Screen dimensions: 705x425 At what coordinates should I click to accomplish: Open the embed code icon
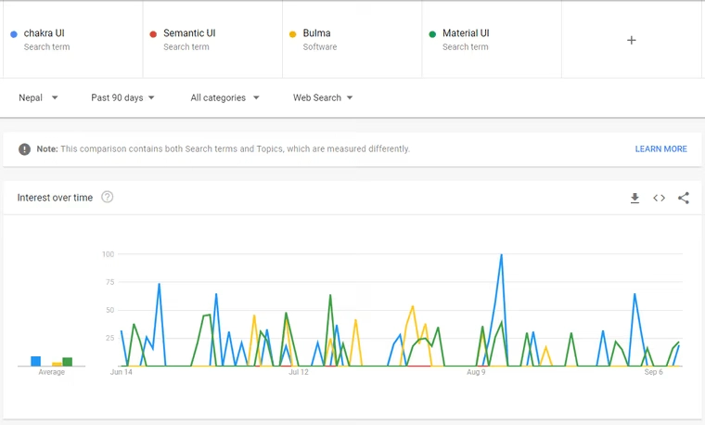click(x=659, y=198)
